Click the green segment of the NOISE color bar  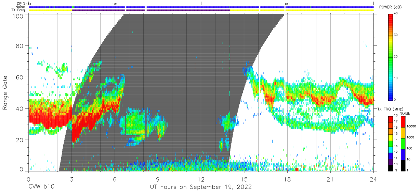pos(403,143)
